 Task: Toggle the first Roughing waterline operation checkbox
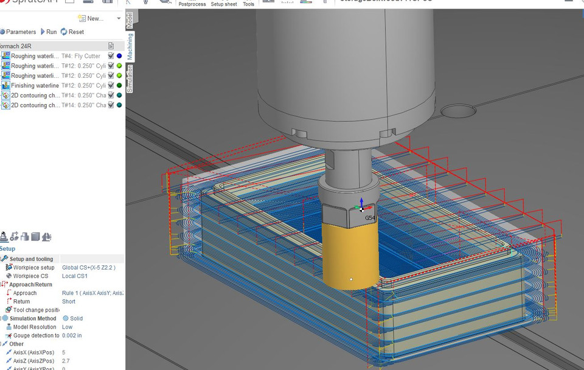[111, 56]
